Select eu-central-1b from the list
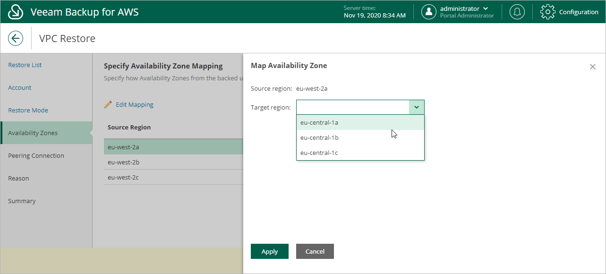The image size is (606, 274). pos(360,137)
